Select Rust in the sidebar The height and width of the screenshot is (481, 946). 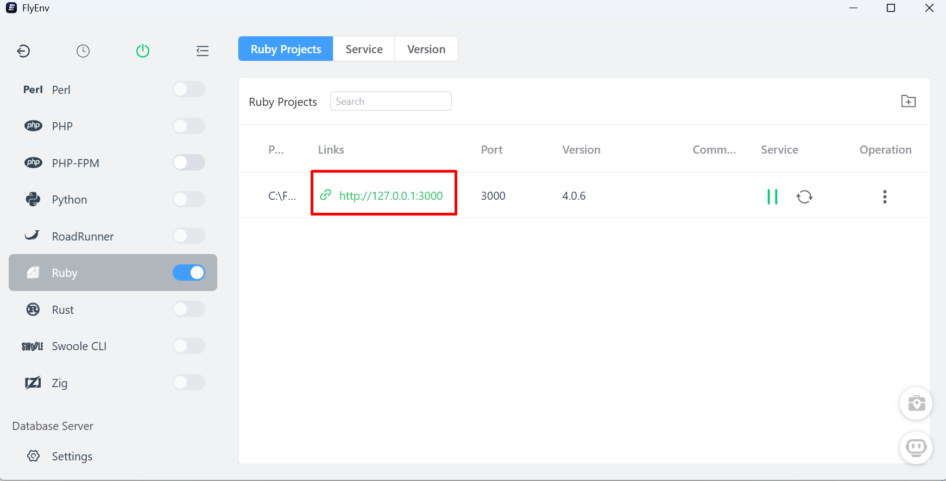click(x=113, y=309)
